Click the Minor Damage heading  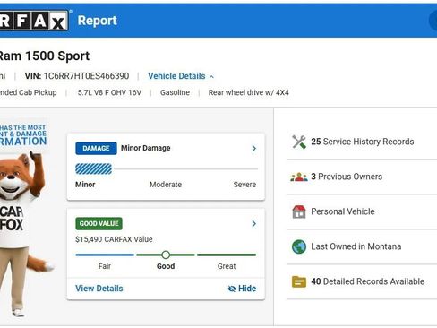tap(146, 148)
